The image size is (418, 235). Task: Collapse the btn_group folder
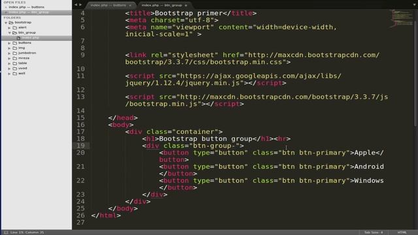(9, 33)
